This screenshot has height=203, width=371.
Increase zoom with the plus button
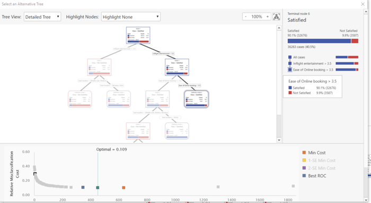(x=267, y=16)
